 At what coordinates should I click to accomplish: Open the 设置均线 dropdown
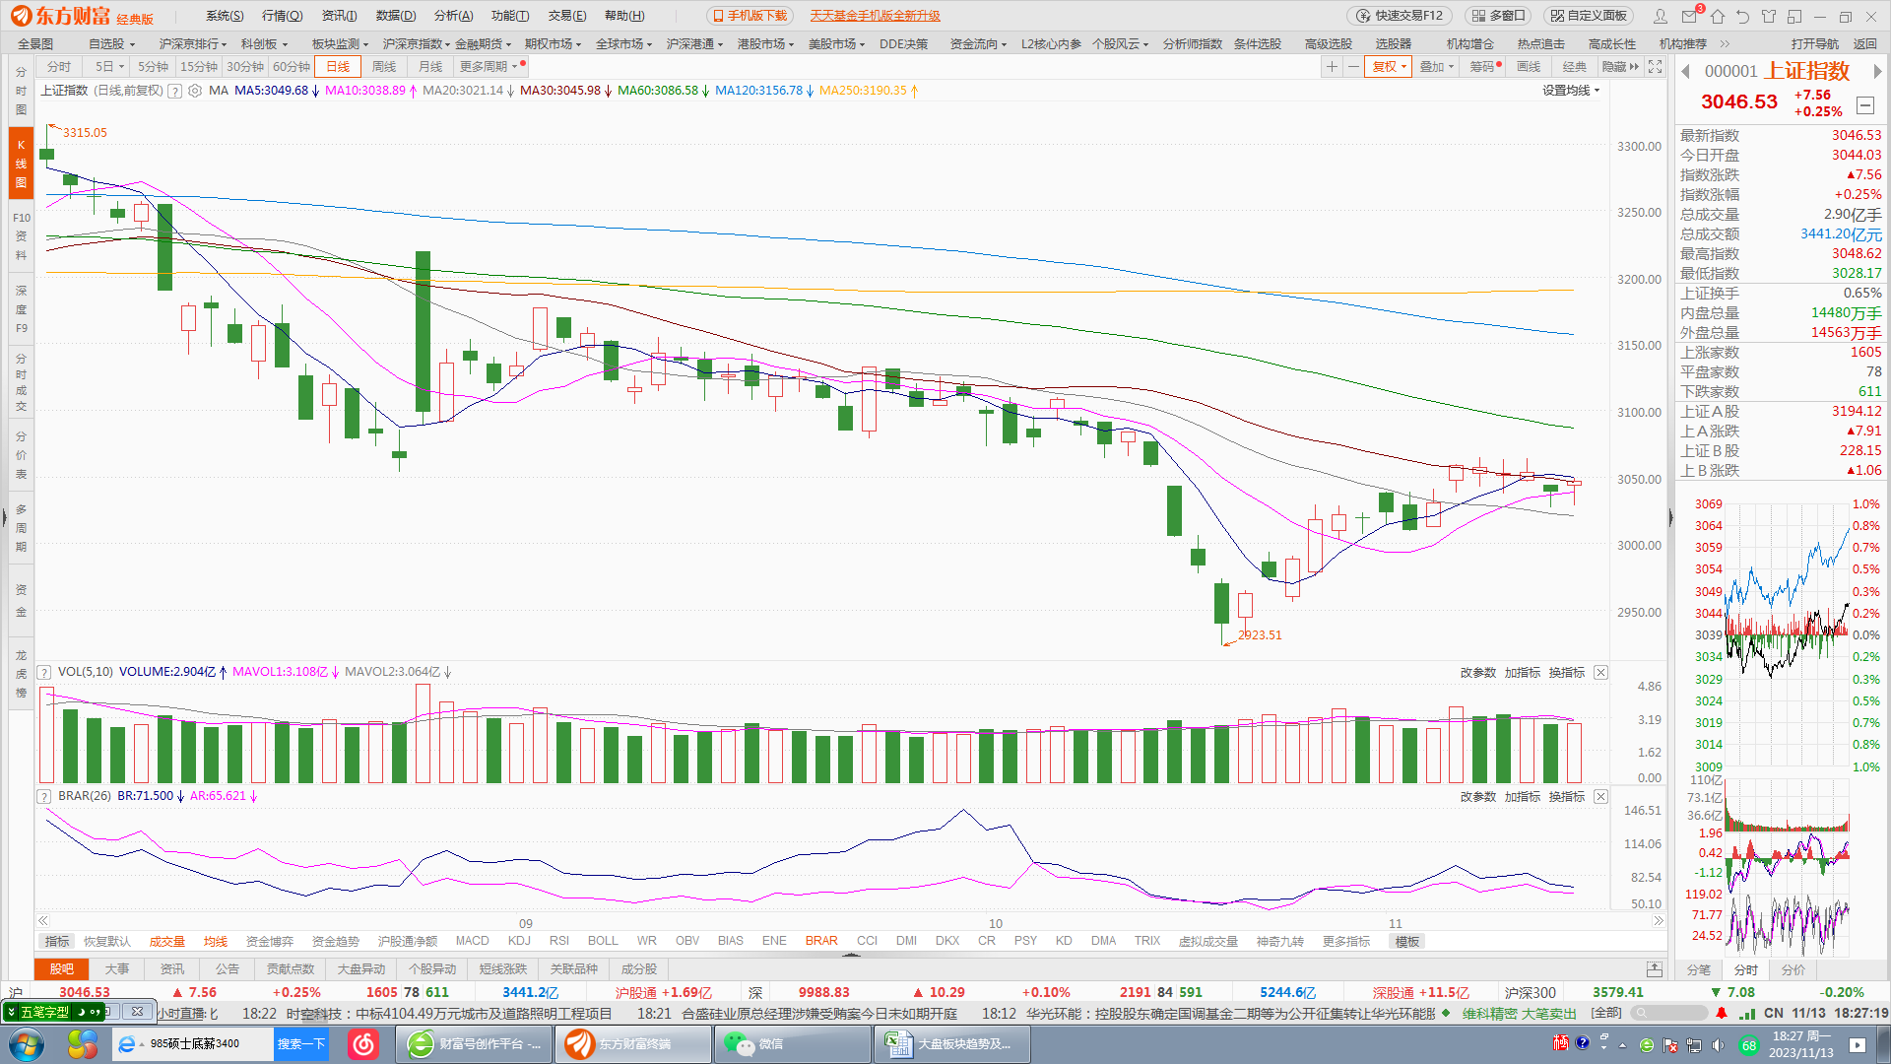click(x=1571, y=91)
